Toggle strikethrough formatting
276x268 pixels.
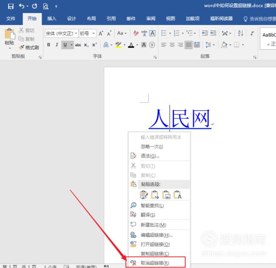tap(78, 45)
